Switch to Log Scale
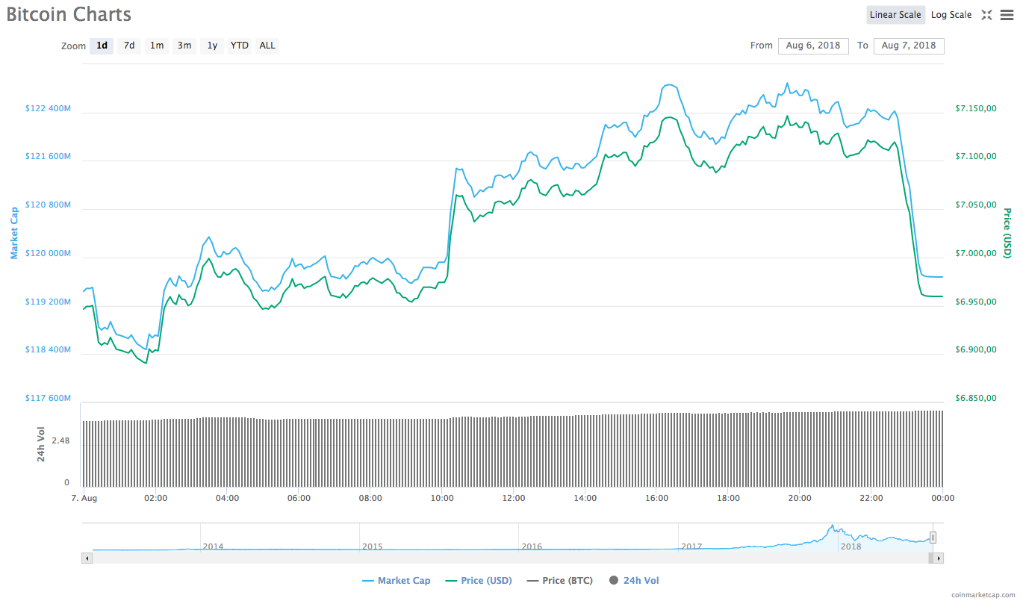Screen dimensions: 1023x601 point(951,15)
